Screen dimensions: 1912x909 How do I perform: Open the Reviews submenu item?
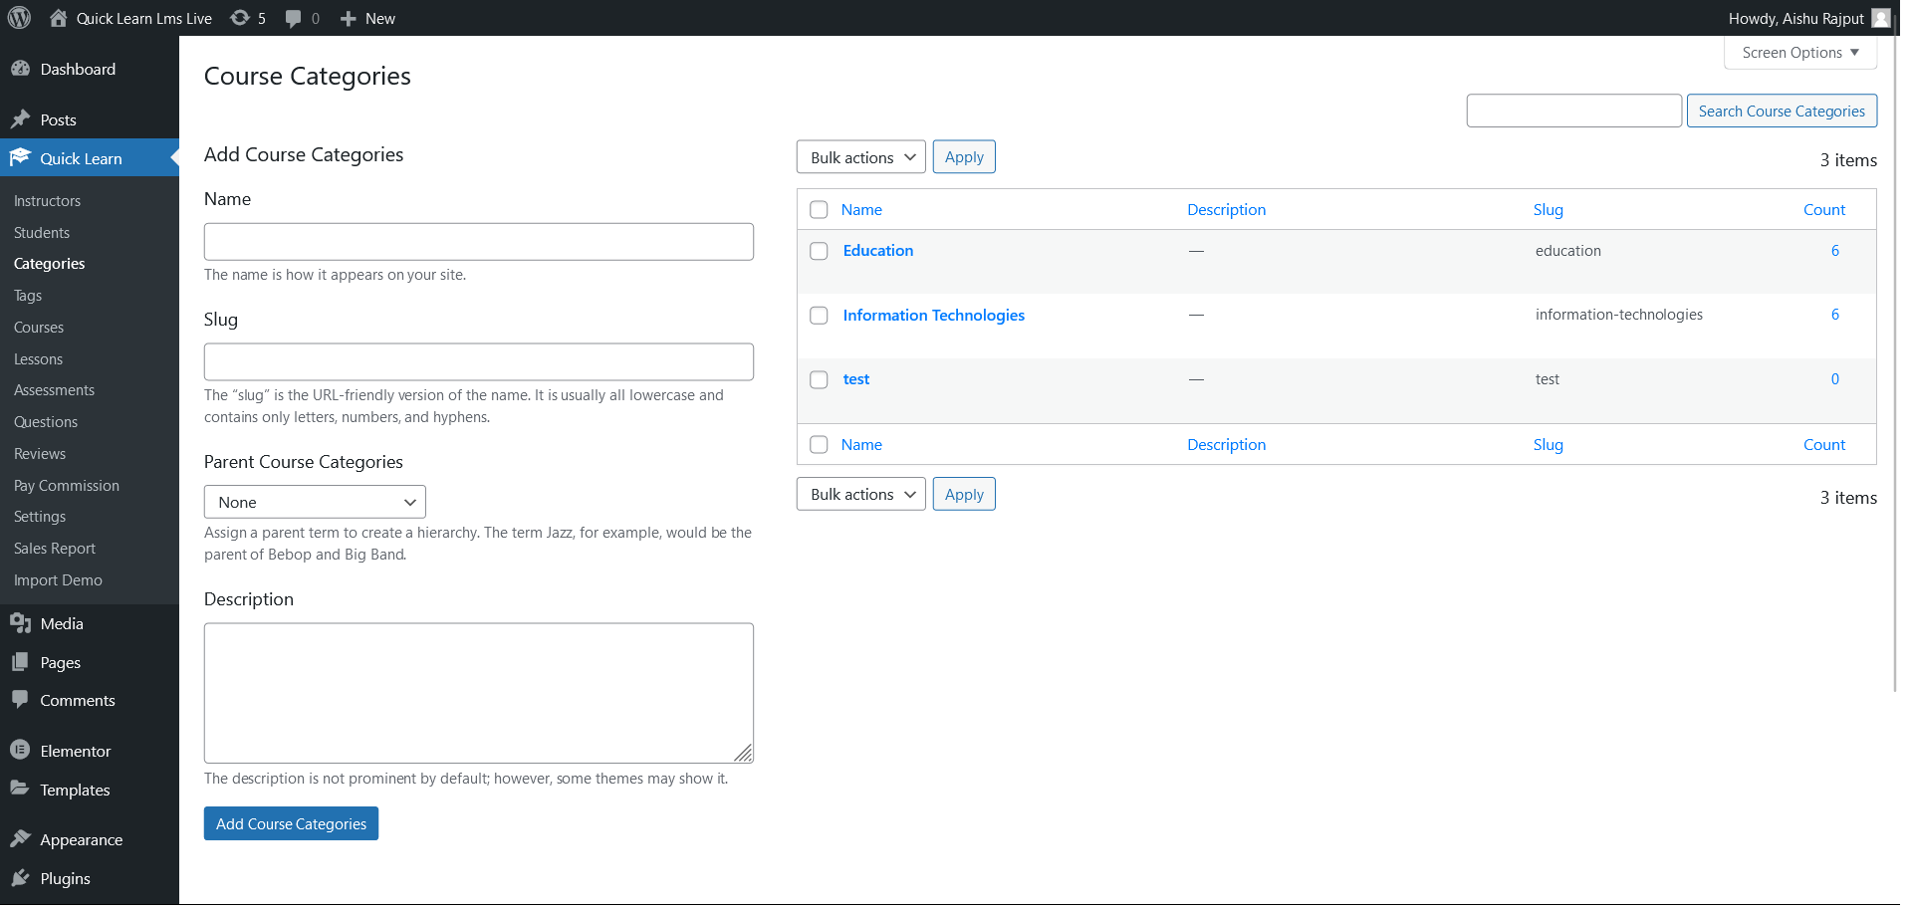[x=40, y=454]
